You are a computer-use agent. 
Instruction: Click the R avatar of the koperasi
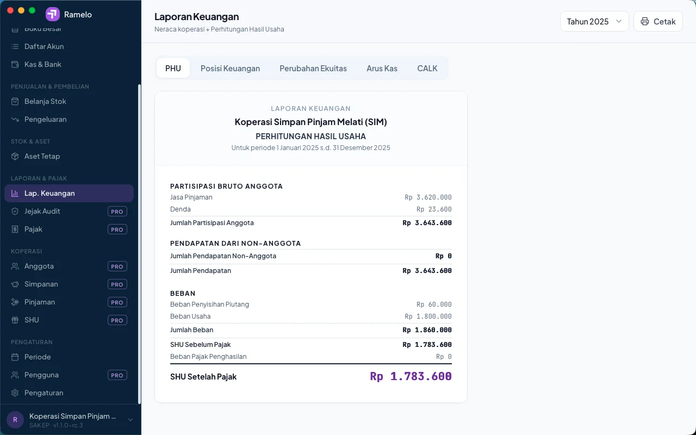click(x=15, y=419)
